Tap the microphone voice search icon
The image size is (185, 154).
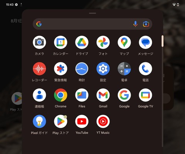[x=135, y=24]
